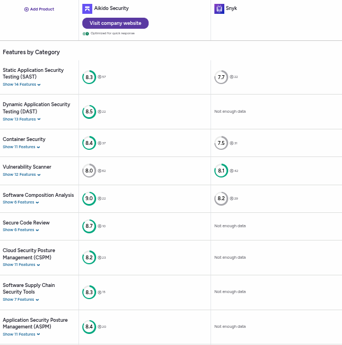
Task: Click the Secure Code Review label
Action: (x=26, y=223)
